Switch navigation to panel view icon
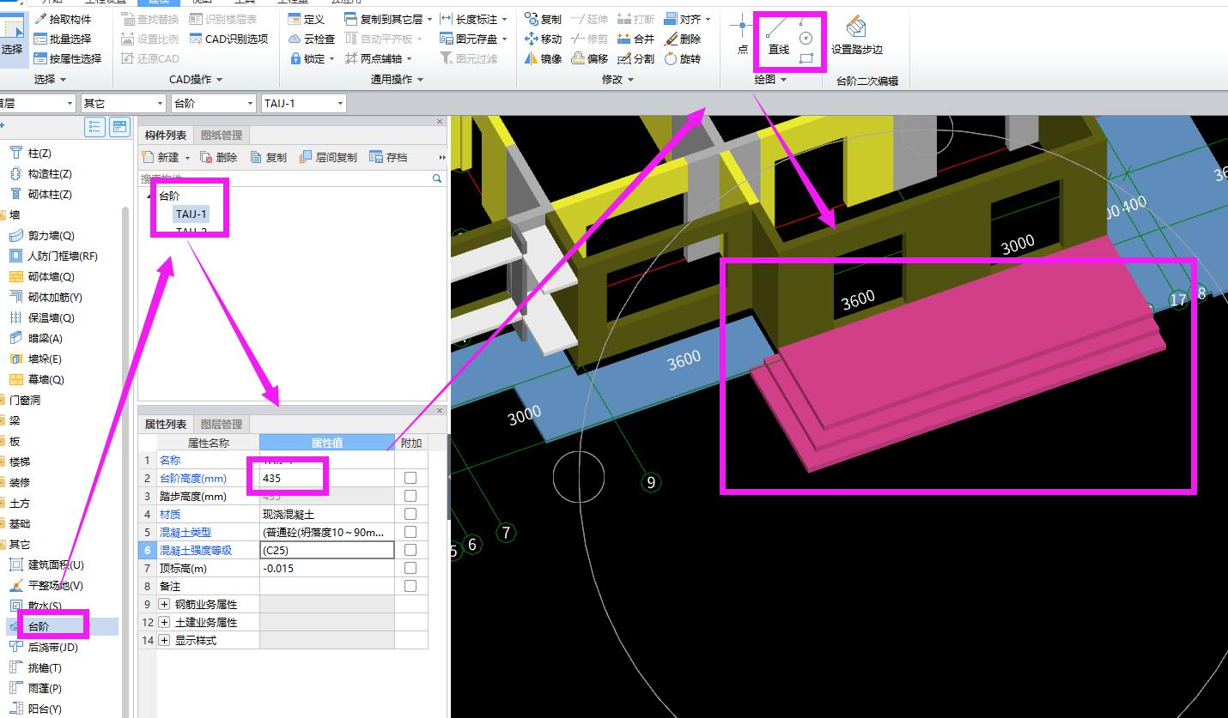Screen dimensions: 1228x718 point(119,127)
